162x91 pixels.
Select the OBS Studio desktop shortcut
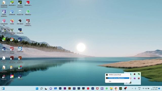(x=20, y=22)
